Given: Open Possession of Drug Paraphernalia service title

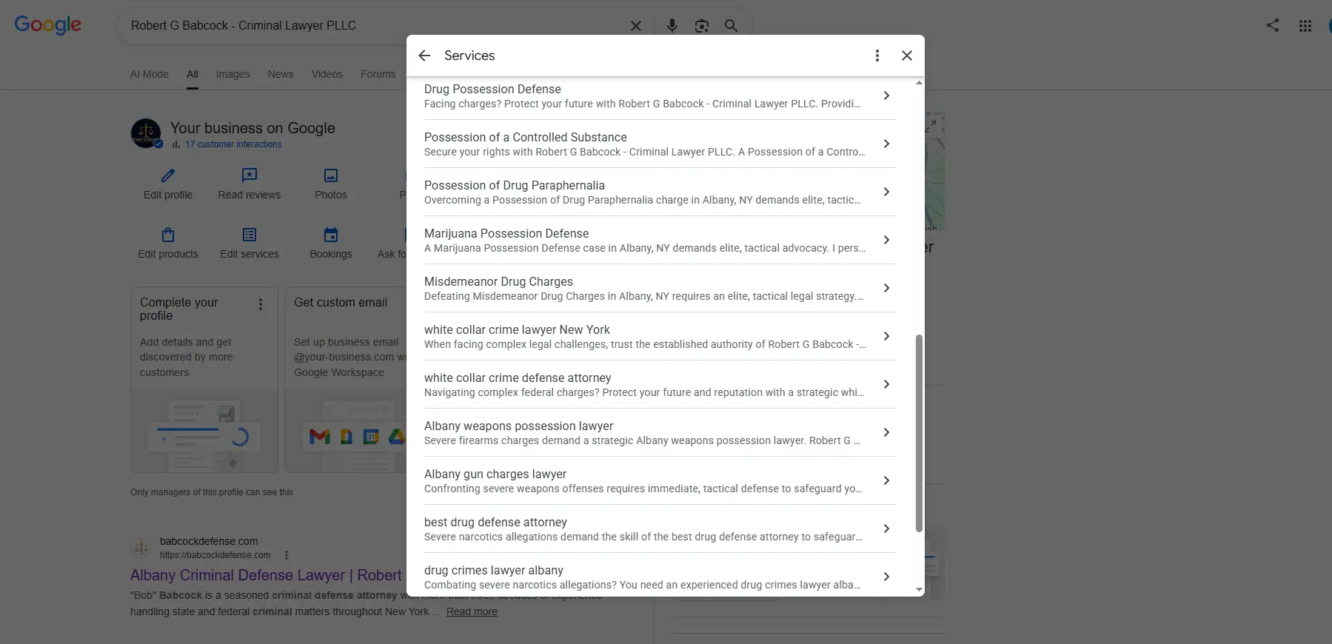Looking at the screenshot, I should [x=515, y=185].
